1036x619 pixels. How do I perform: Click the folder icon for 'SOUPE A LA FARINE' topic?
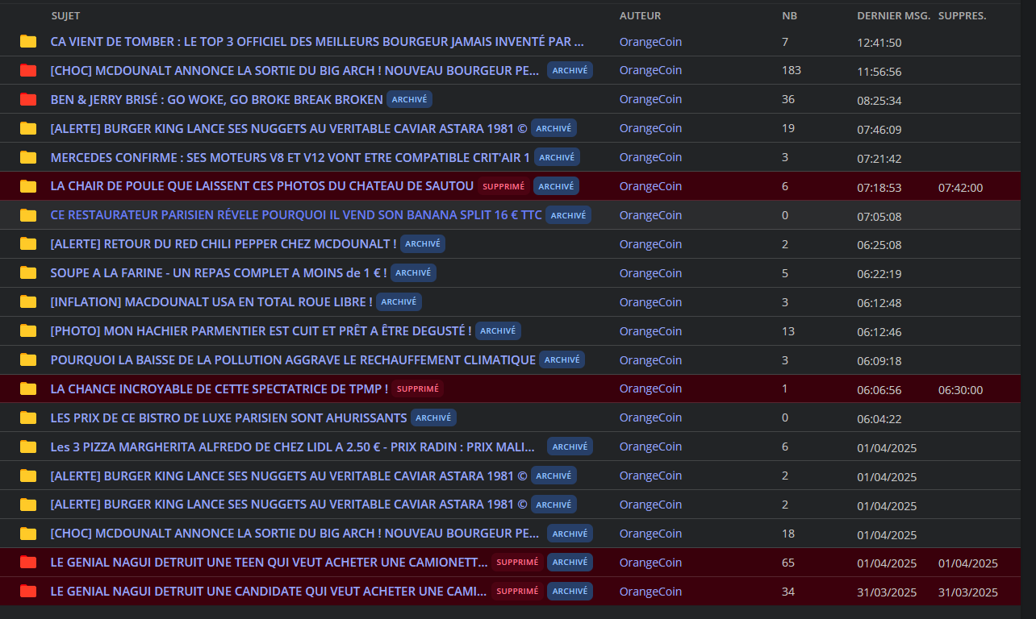28,272
